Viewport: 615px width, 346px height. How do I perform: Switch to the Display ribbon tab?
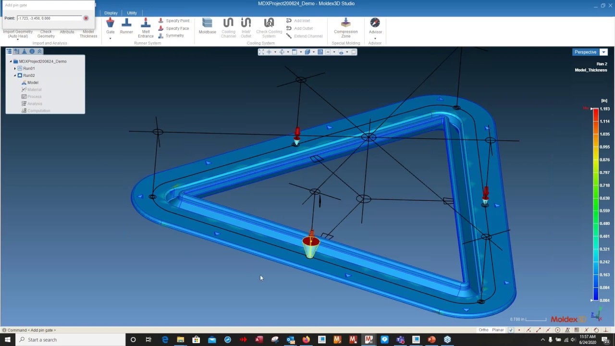coord(111,13)
